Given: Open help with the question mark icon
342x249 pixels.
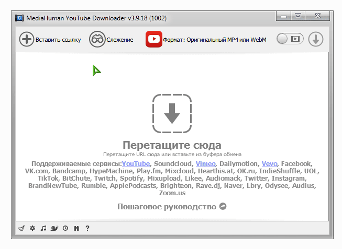Looking at the screenshot, I should 87,228.
